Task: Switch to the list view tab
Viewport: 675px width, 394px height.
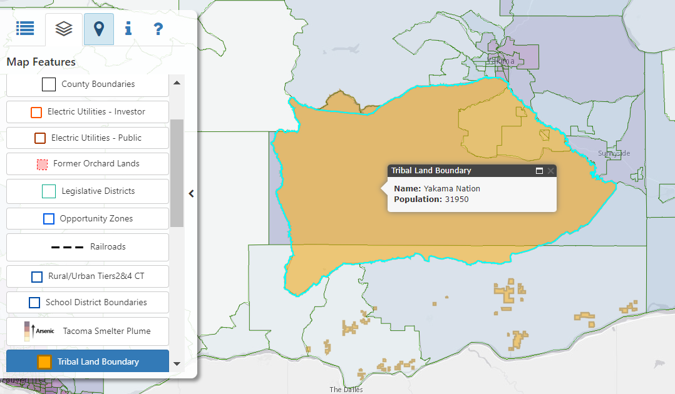Action: coord(24,29)
